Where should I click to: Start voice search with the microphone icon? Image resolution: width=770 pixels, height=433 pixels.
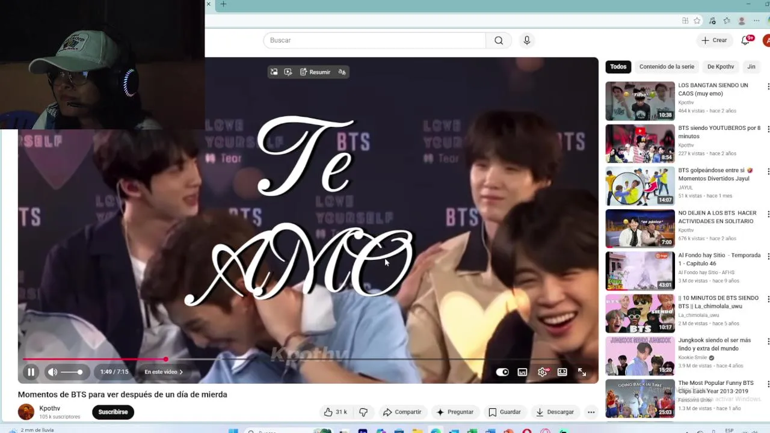point(527,40)
